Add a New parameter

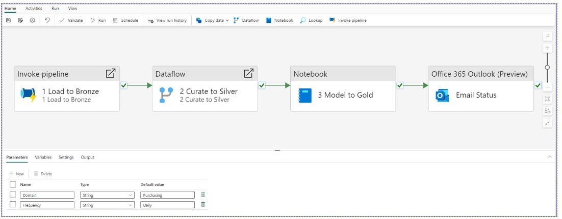point(16,174)
